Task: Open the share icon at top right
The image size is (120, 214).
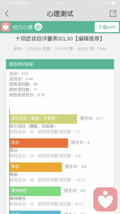Action: [113, 14]
